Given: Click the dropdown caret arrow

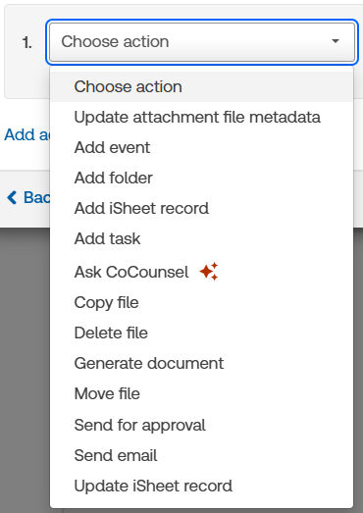Looking at the screenshot, I should [336, 41].
